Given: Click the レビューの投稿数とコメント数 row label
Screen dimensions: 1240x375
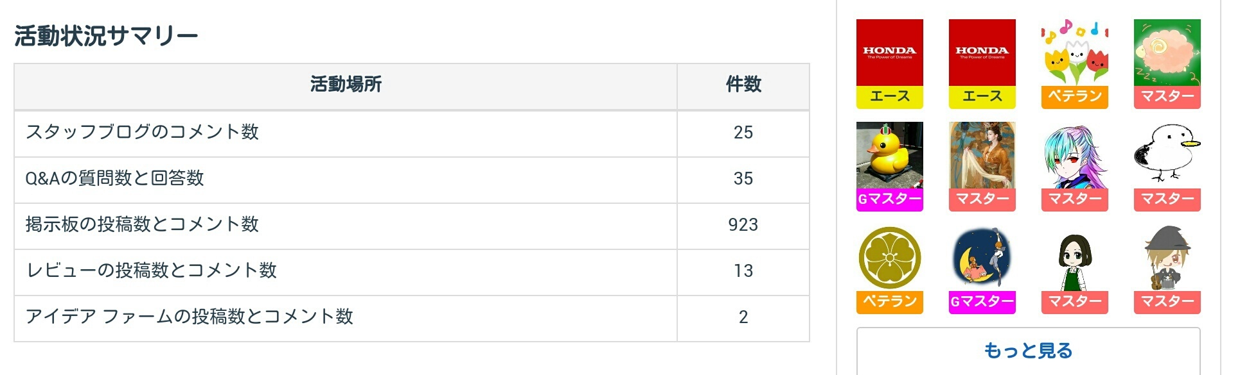Looking at the screenshot, I should click(151, 271).
